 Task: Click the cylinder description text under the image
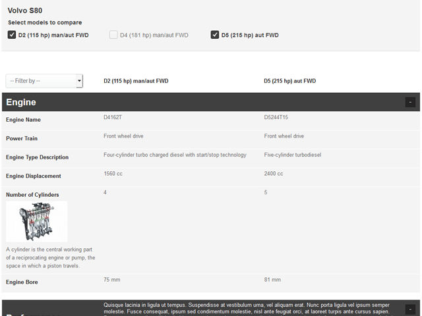50,257
